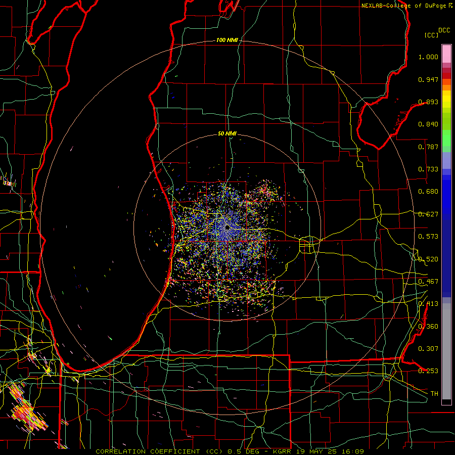
Task: Click the DCC legend header
Action: point(444,30)
